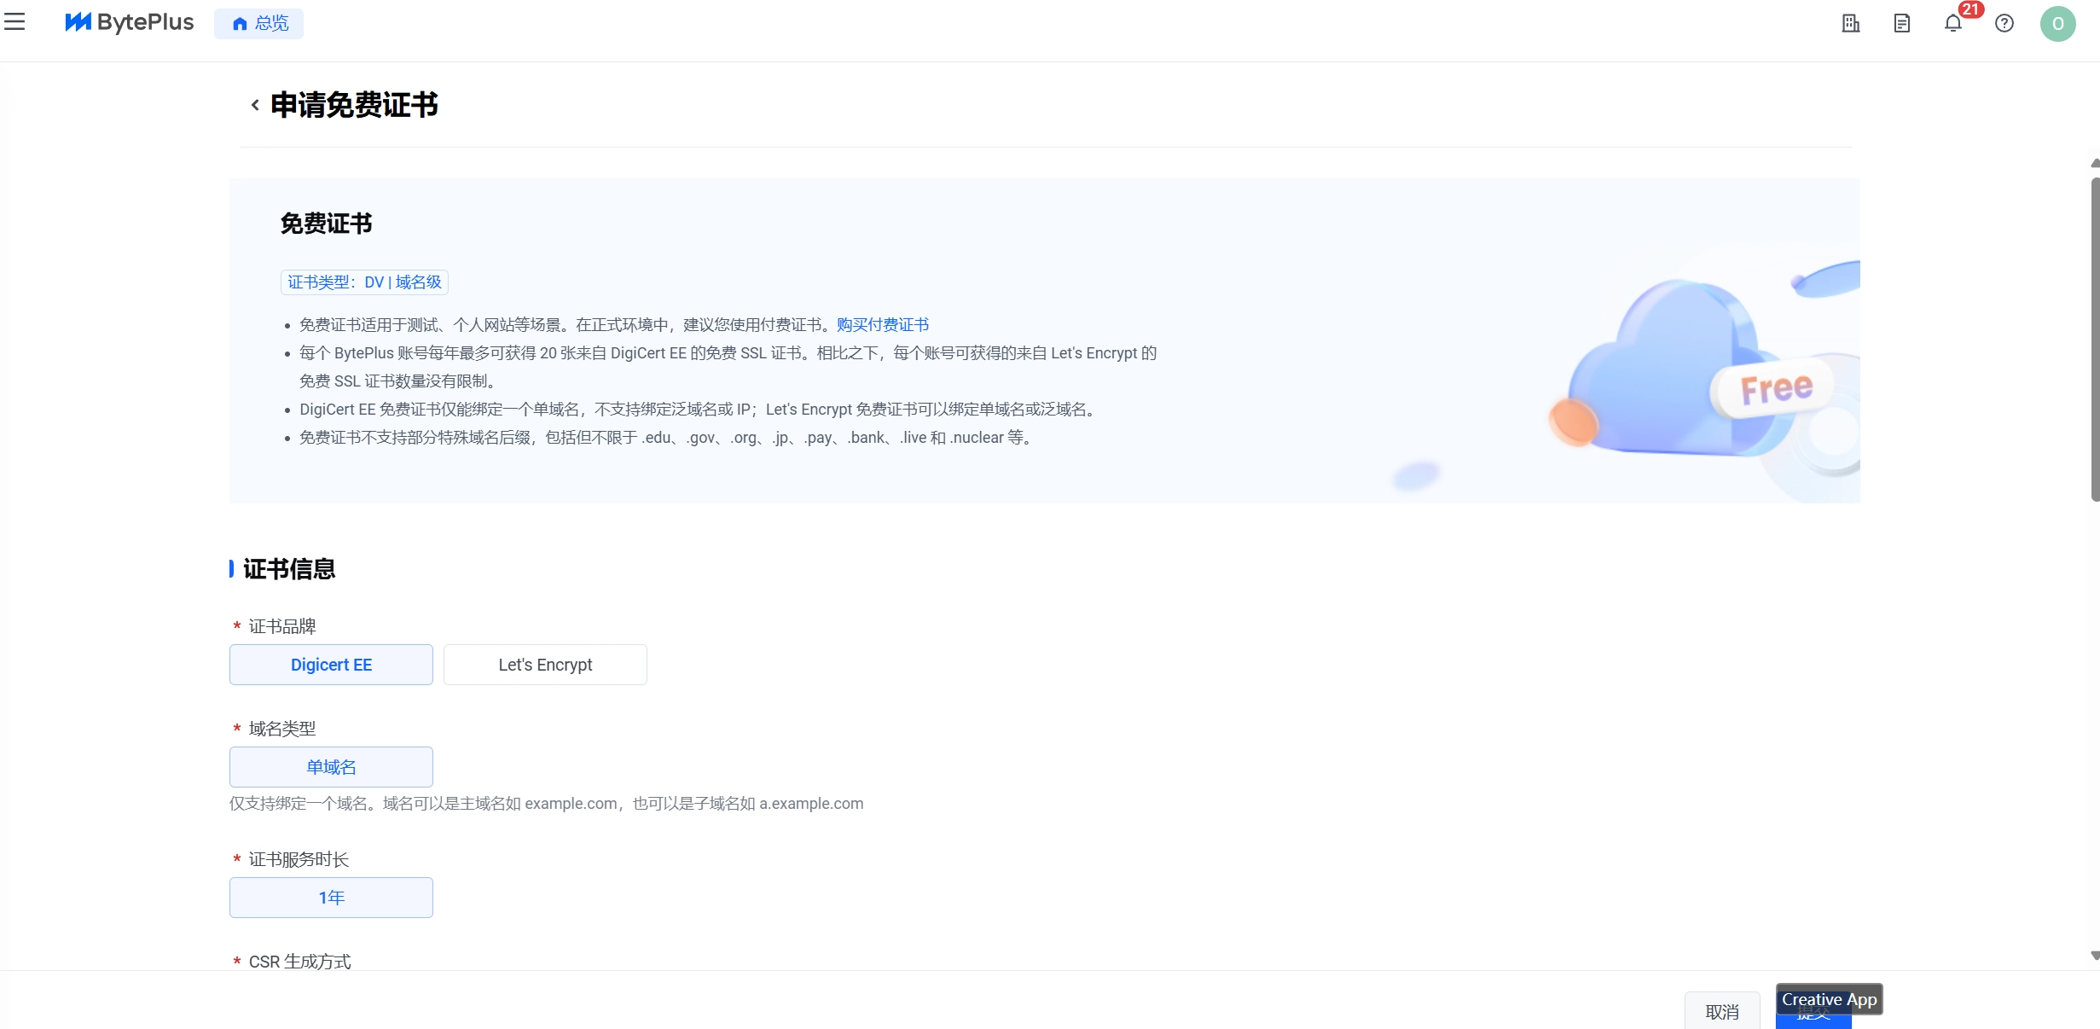Screen dimensions: 2100x1029
Task: Click the CSR 生成方式 field label
Action: pos(299,962)
